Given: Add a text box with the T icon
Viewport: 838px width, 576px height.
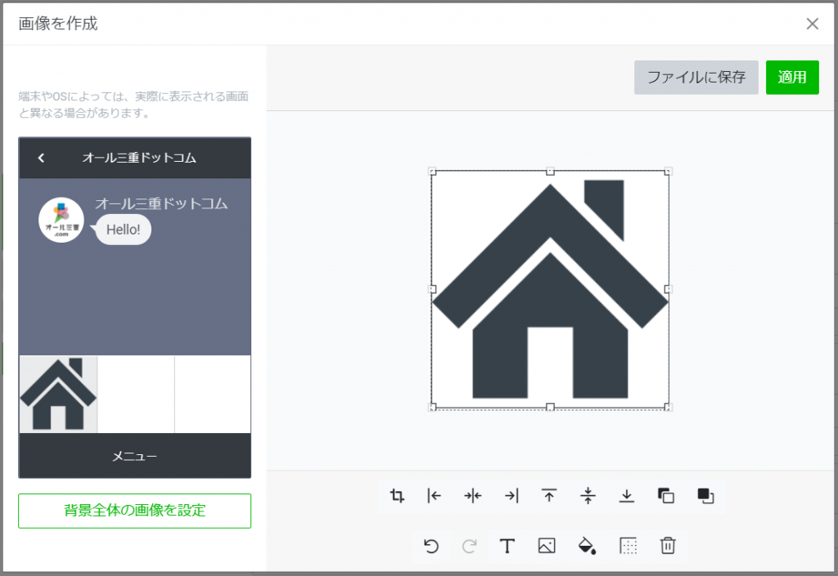Looking at the screenshot, I should 507,546.
